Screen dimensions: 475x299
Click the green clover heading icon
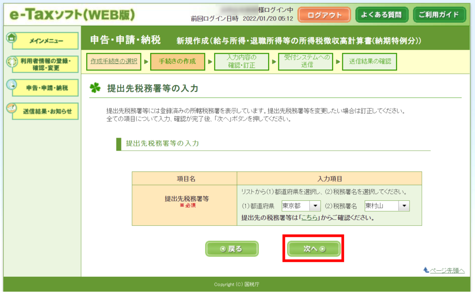pos(95,88)
